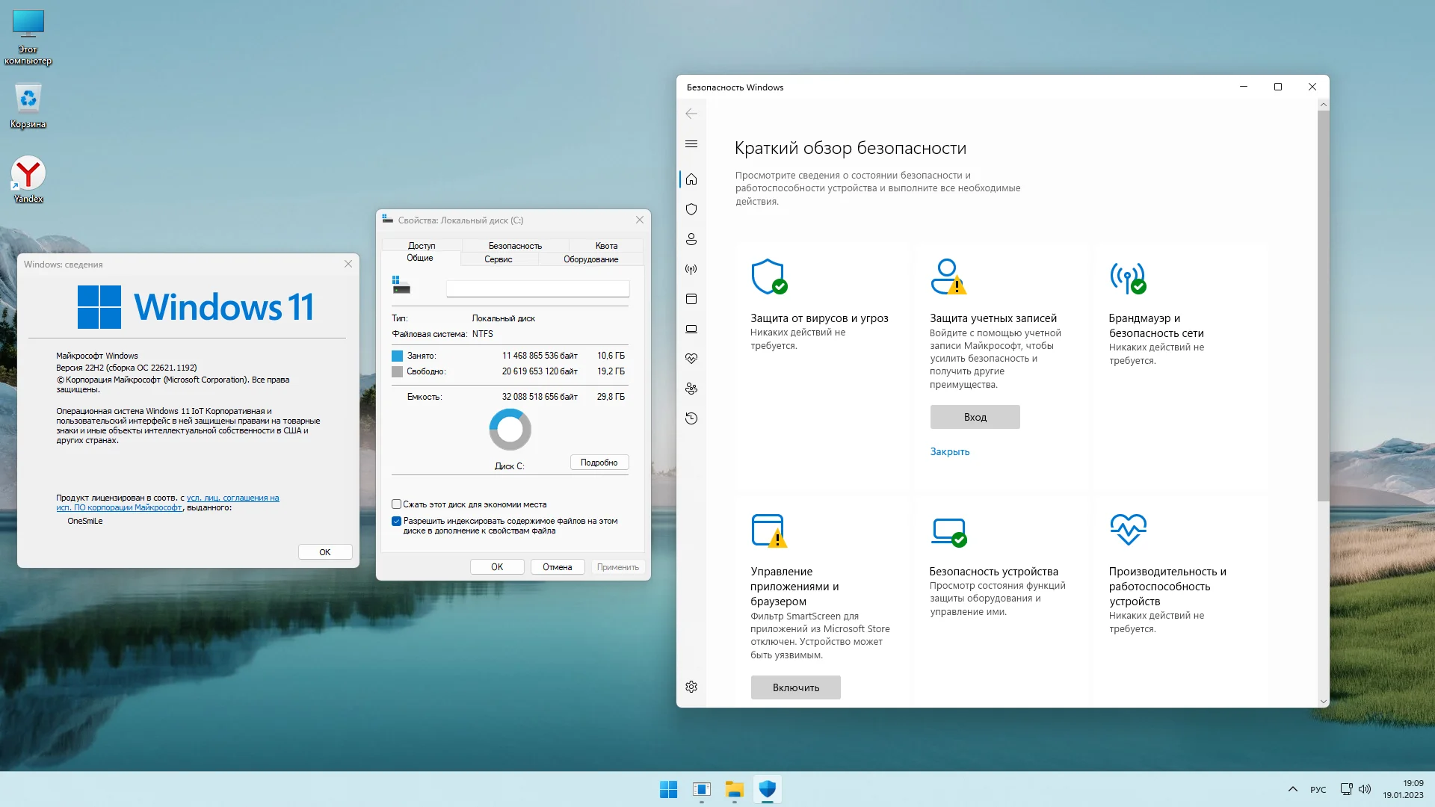Viewport: 1435px width, 807px height.
Task: Switch to the Оборудование tab
Action: tap(590, 259)
